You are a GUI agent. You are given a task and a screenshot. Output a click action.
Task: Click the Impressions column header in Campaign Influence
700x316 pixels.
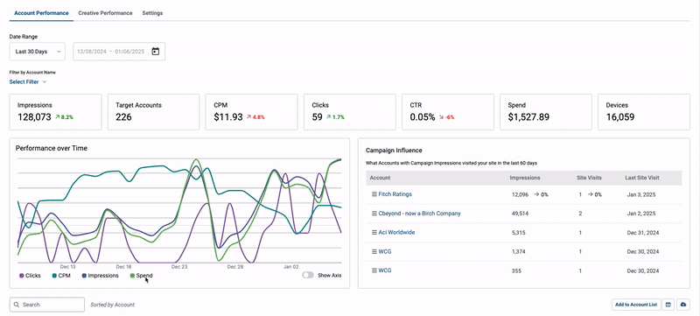(525, 178)
